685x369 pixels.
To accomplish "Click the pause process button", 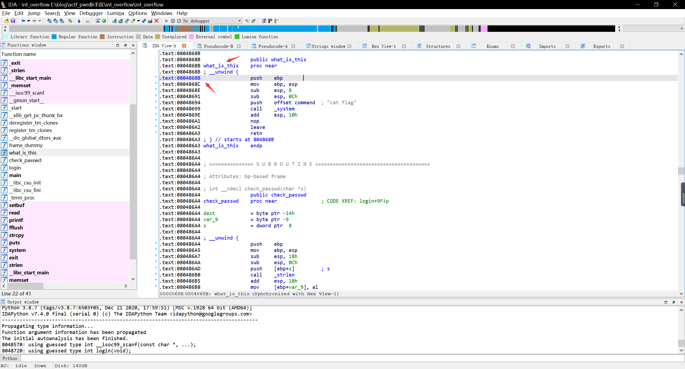I will (173, 21).
